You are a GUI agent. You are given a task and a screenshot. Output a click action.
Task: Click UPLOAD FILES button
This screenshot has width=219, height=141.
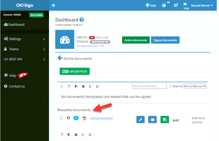coord(75,71)
